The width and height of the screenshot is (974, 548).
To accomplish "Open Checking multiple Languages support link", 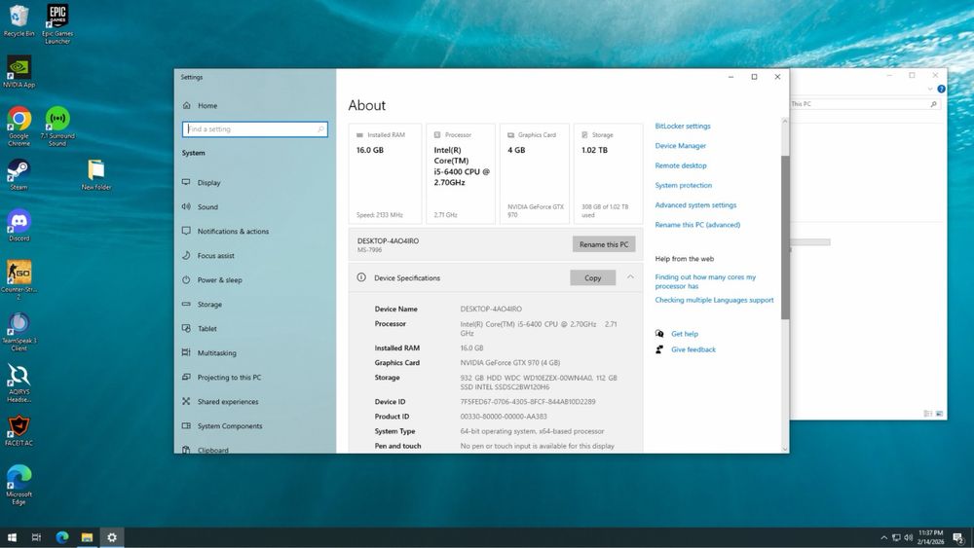I will pos(714,300).
